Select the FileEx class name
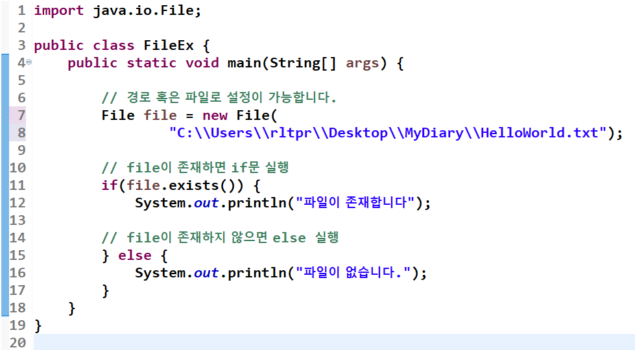 [x=169, y=45]
